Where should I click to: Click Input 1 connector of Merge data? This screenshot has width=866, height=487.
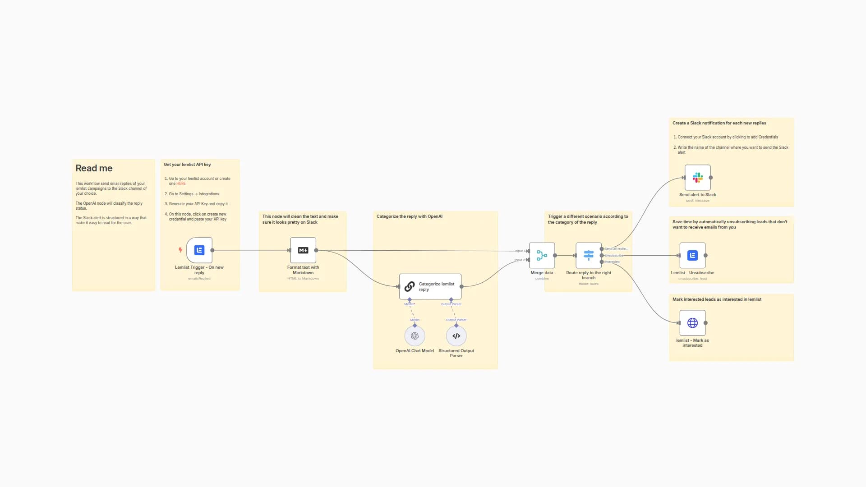point(528,251)
